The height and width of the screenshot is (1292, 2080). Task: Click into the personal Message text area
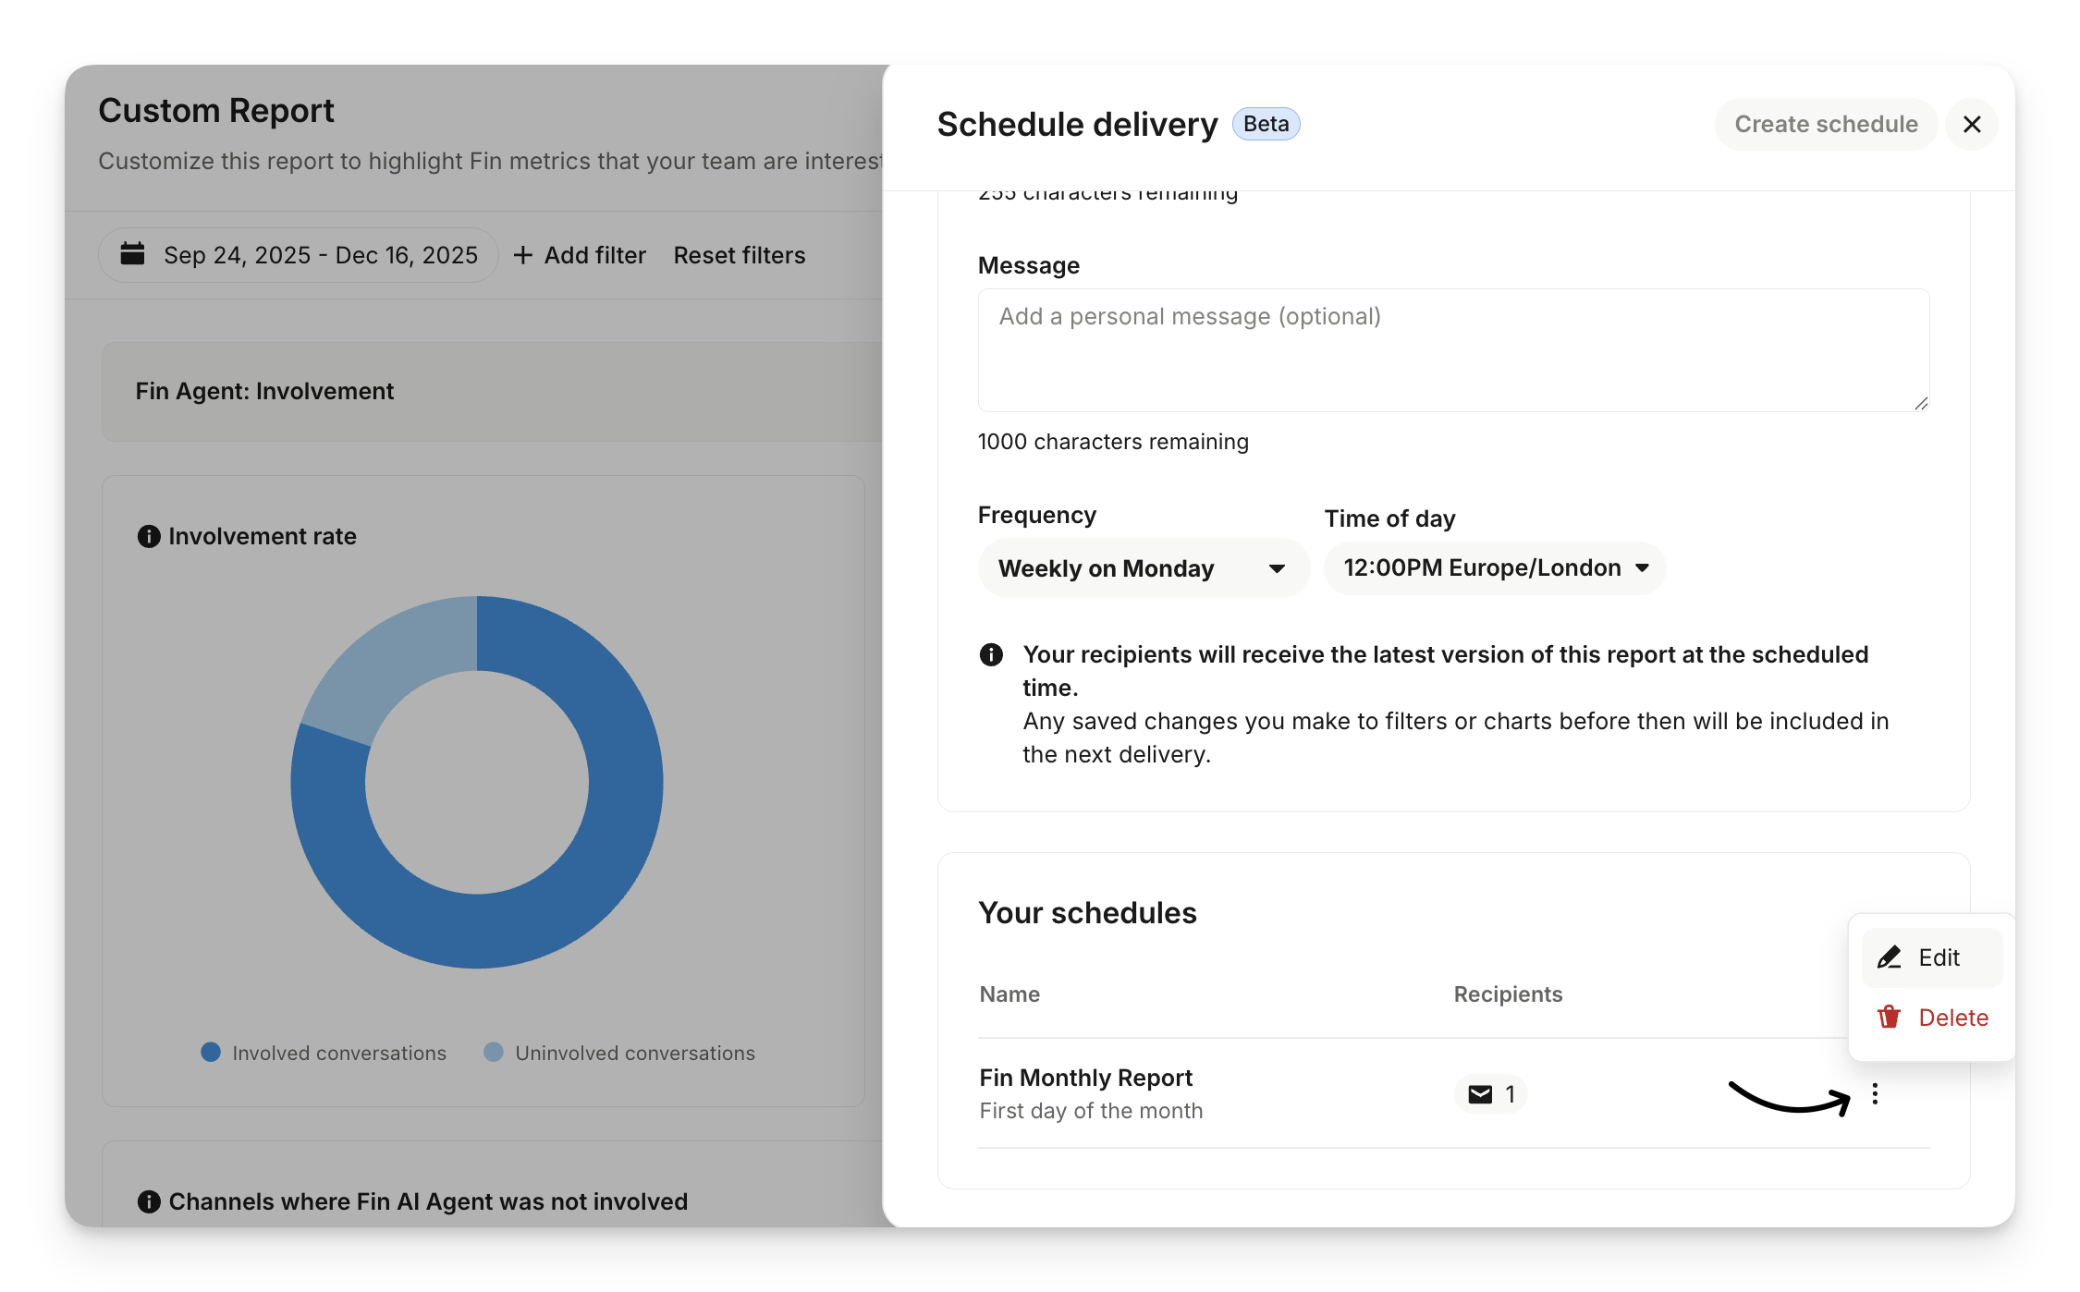1452,351
